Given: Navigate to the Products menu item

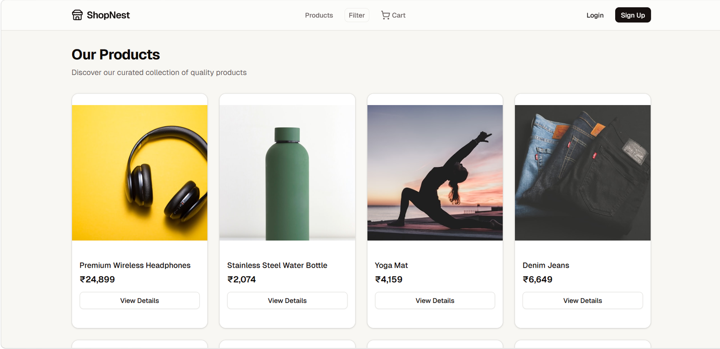Looking at the screenshot, I should pyautogui.click(x=319, y=15).
